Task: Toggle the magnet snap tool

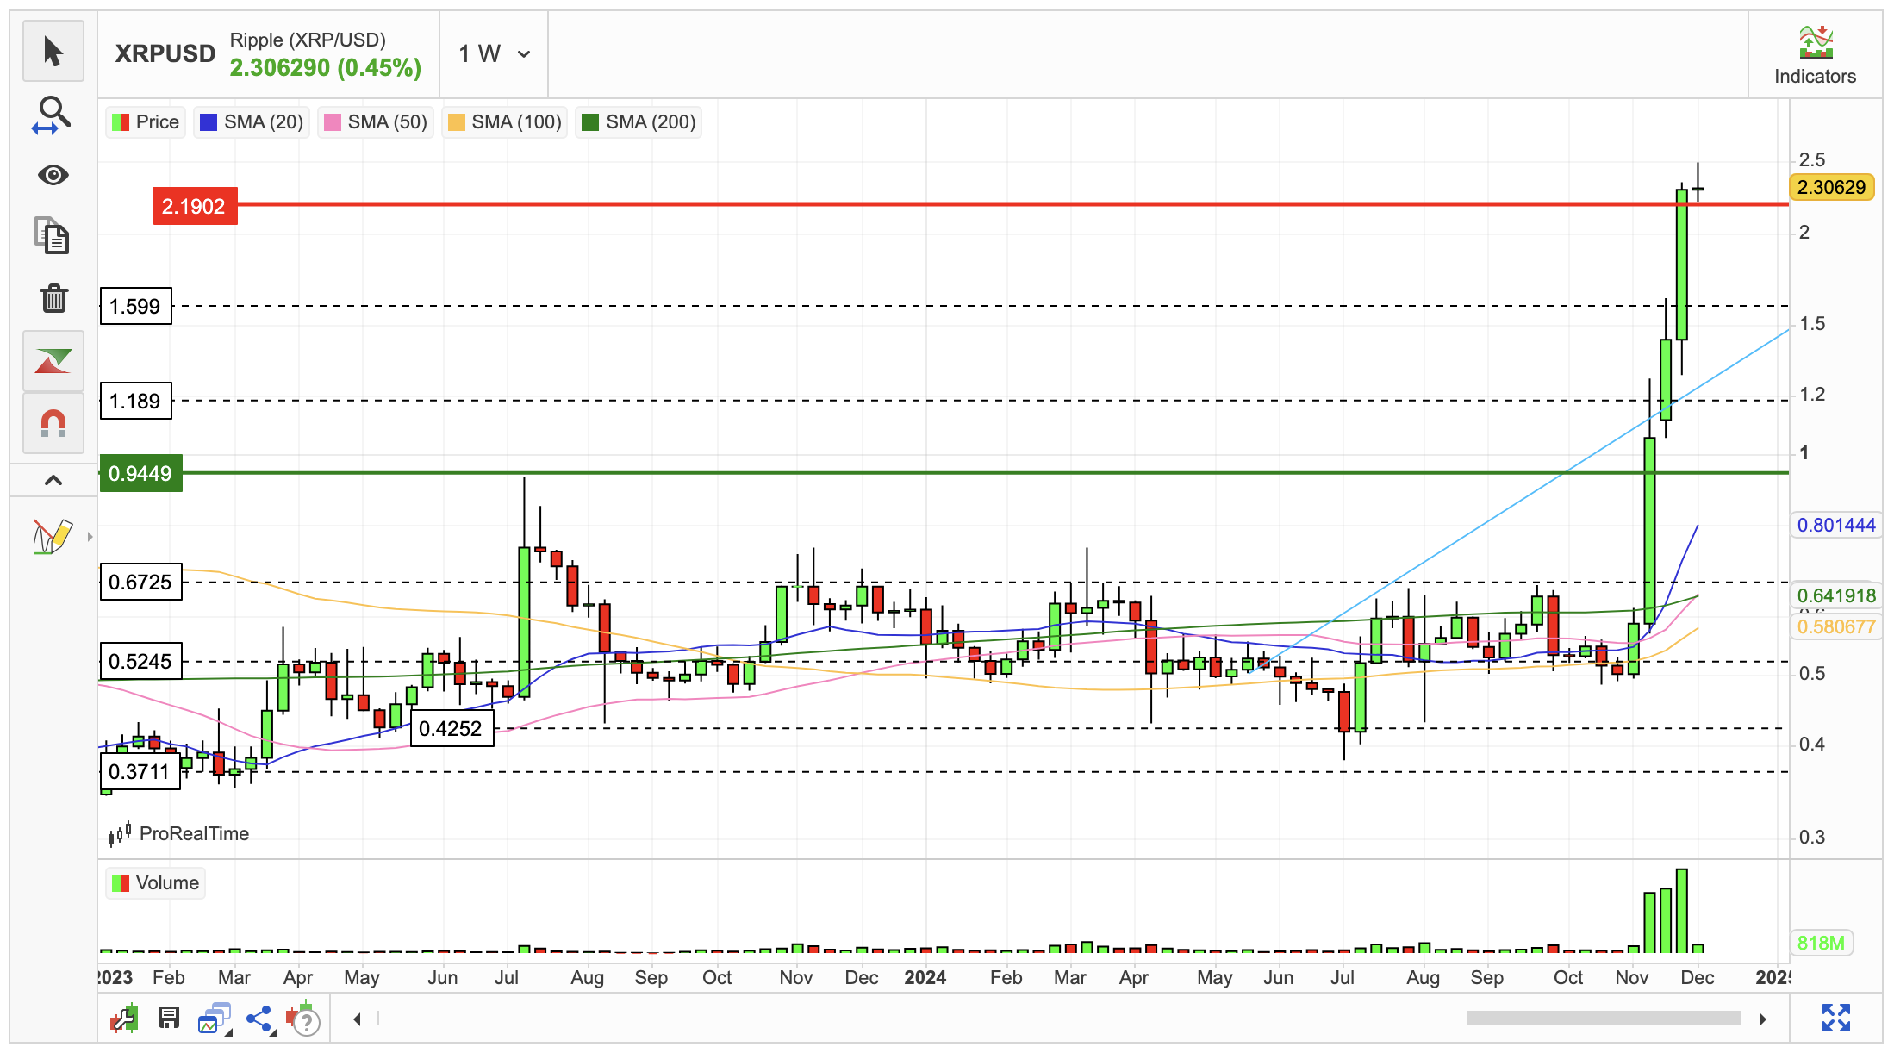Action: pyautogui.click(x=53, y=423)
